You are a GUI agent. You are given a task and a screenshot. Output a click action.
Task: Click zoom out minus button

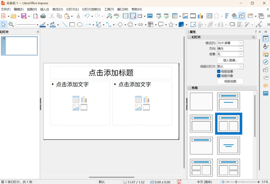[x=228, y=182]
